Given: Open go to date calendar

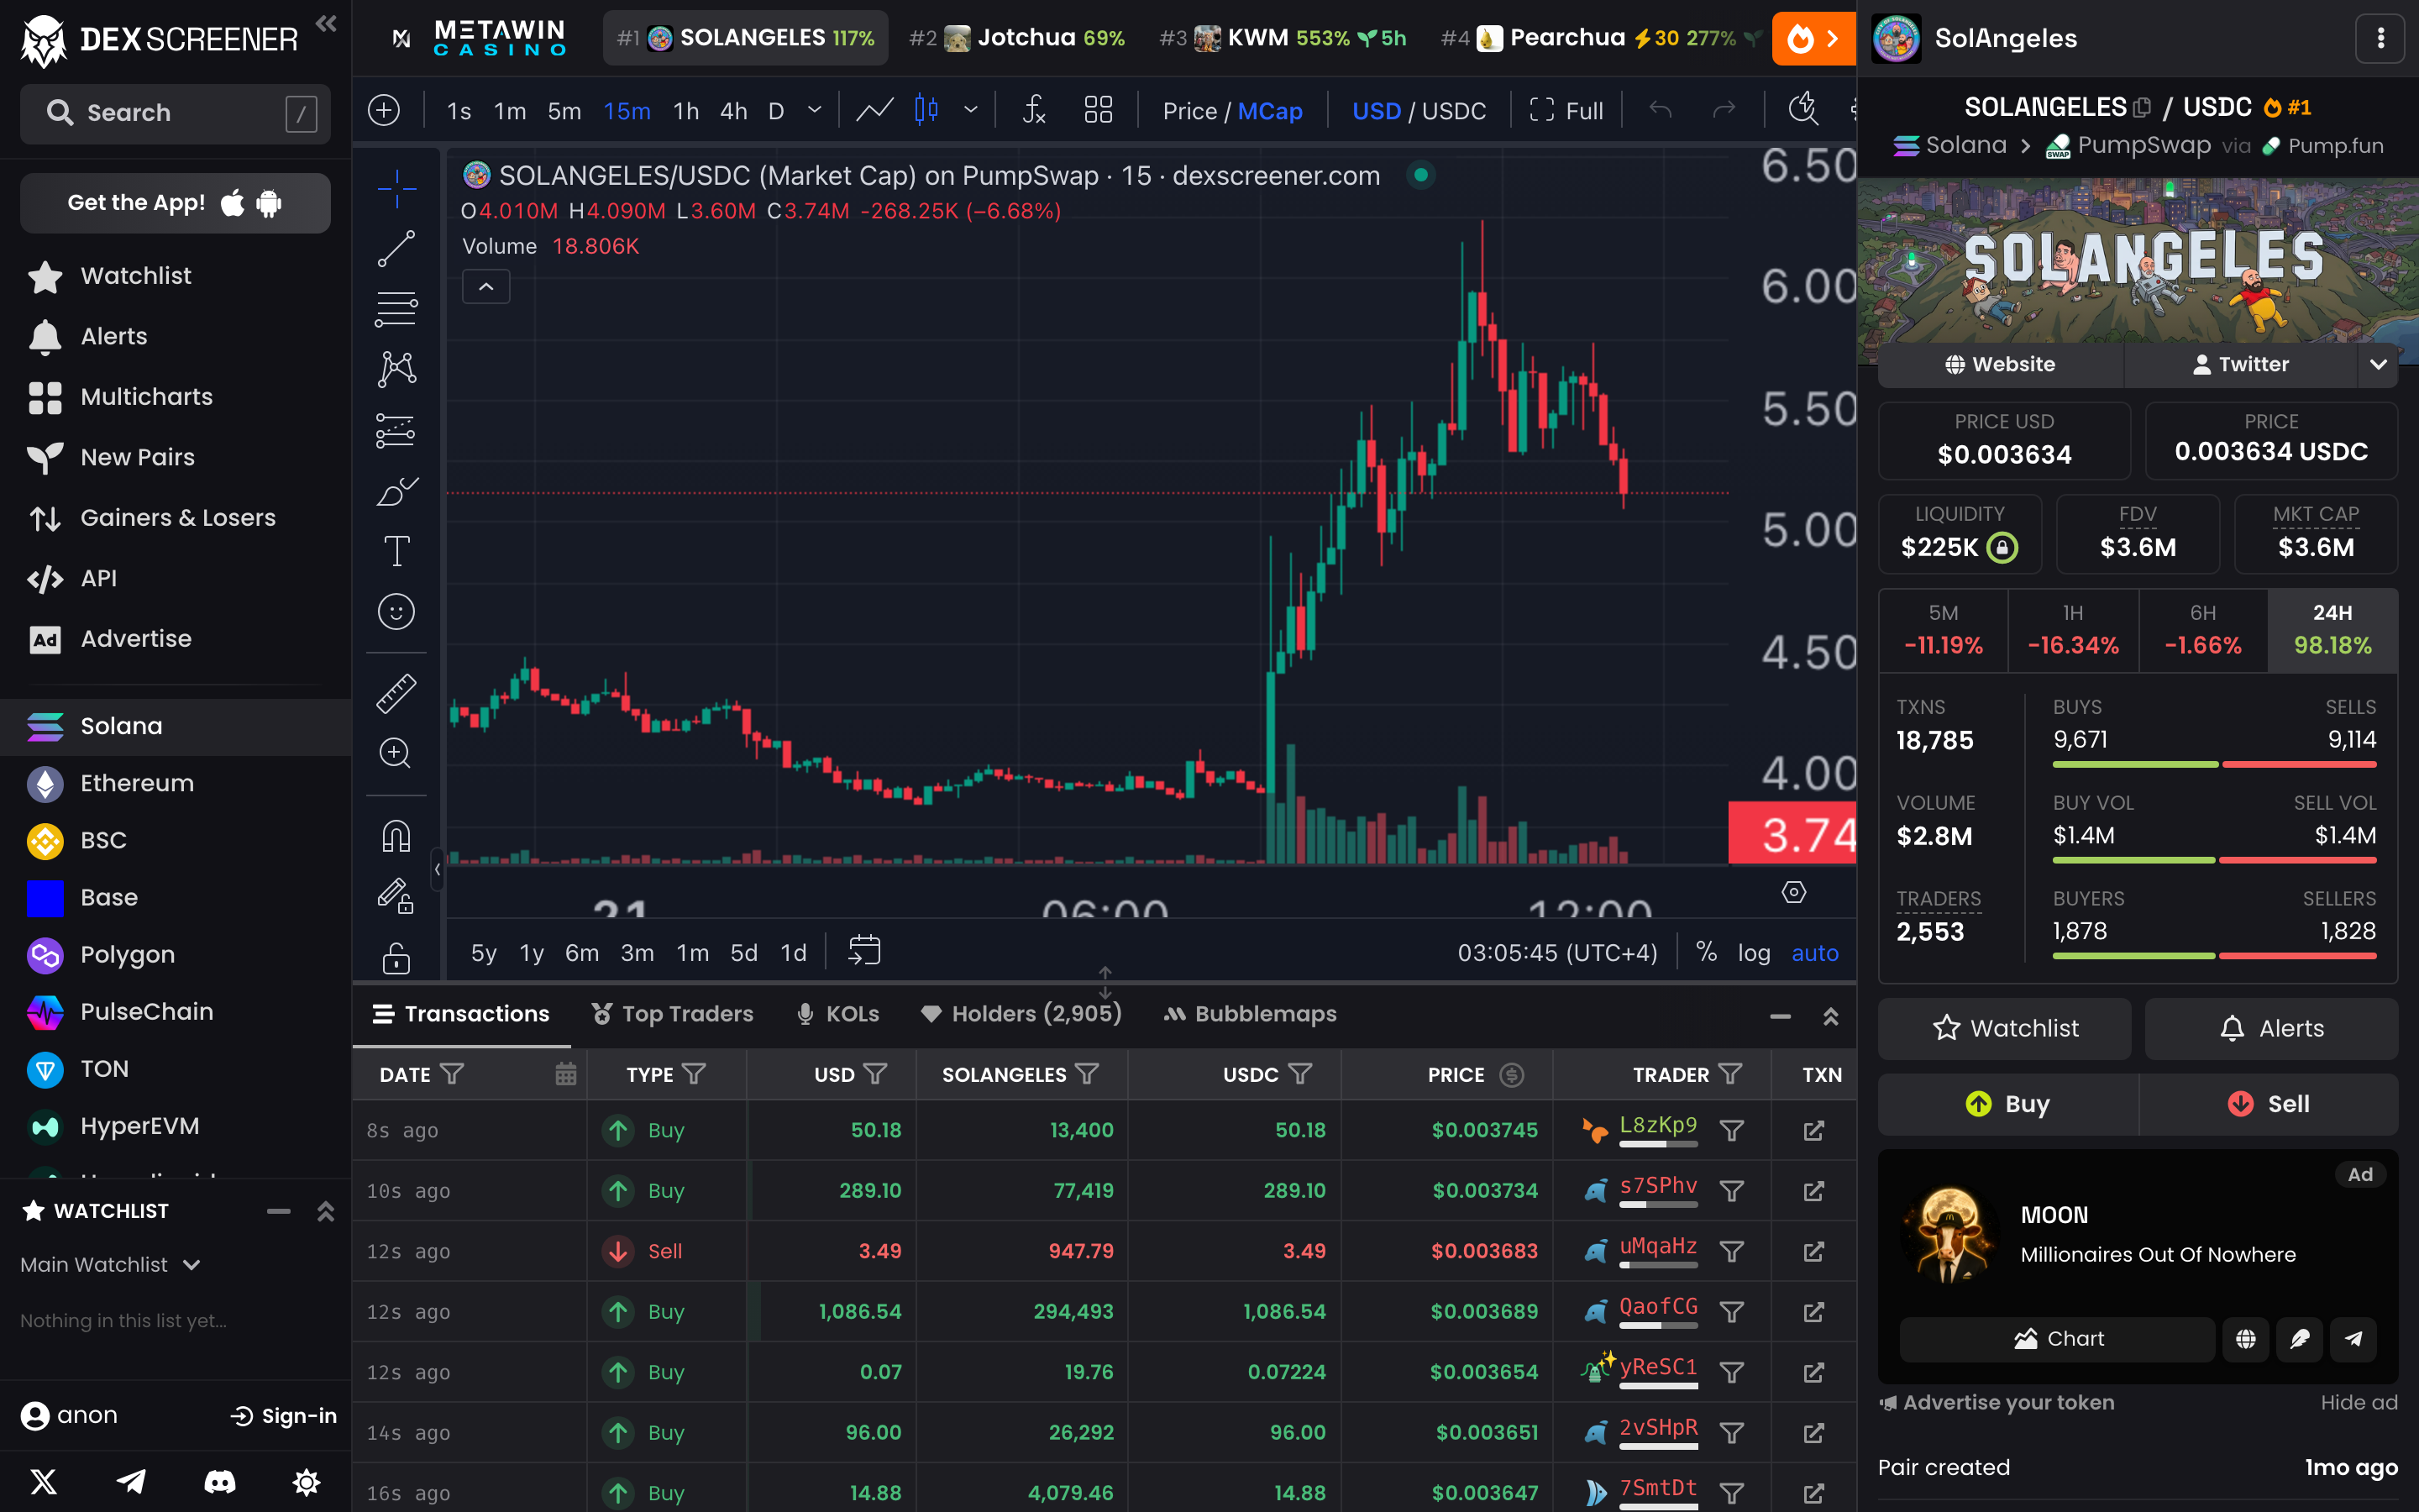Looking at the screenshot, I should (864, 951).
